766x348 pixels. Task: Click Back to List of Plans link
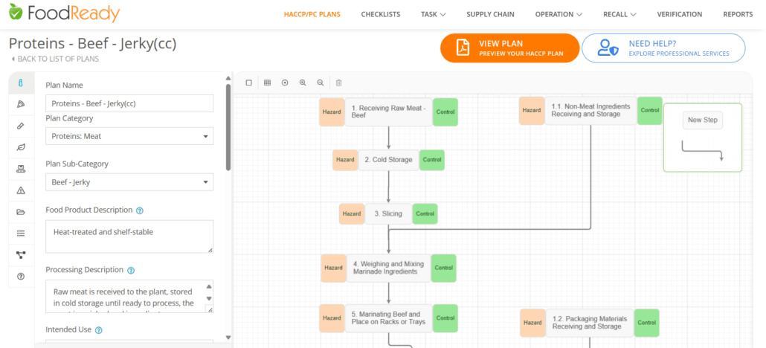(57, 59)
